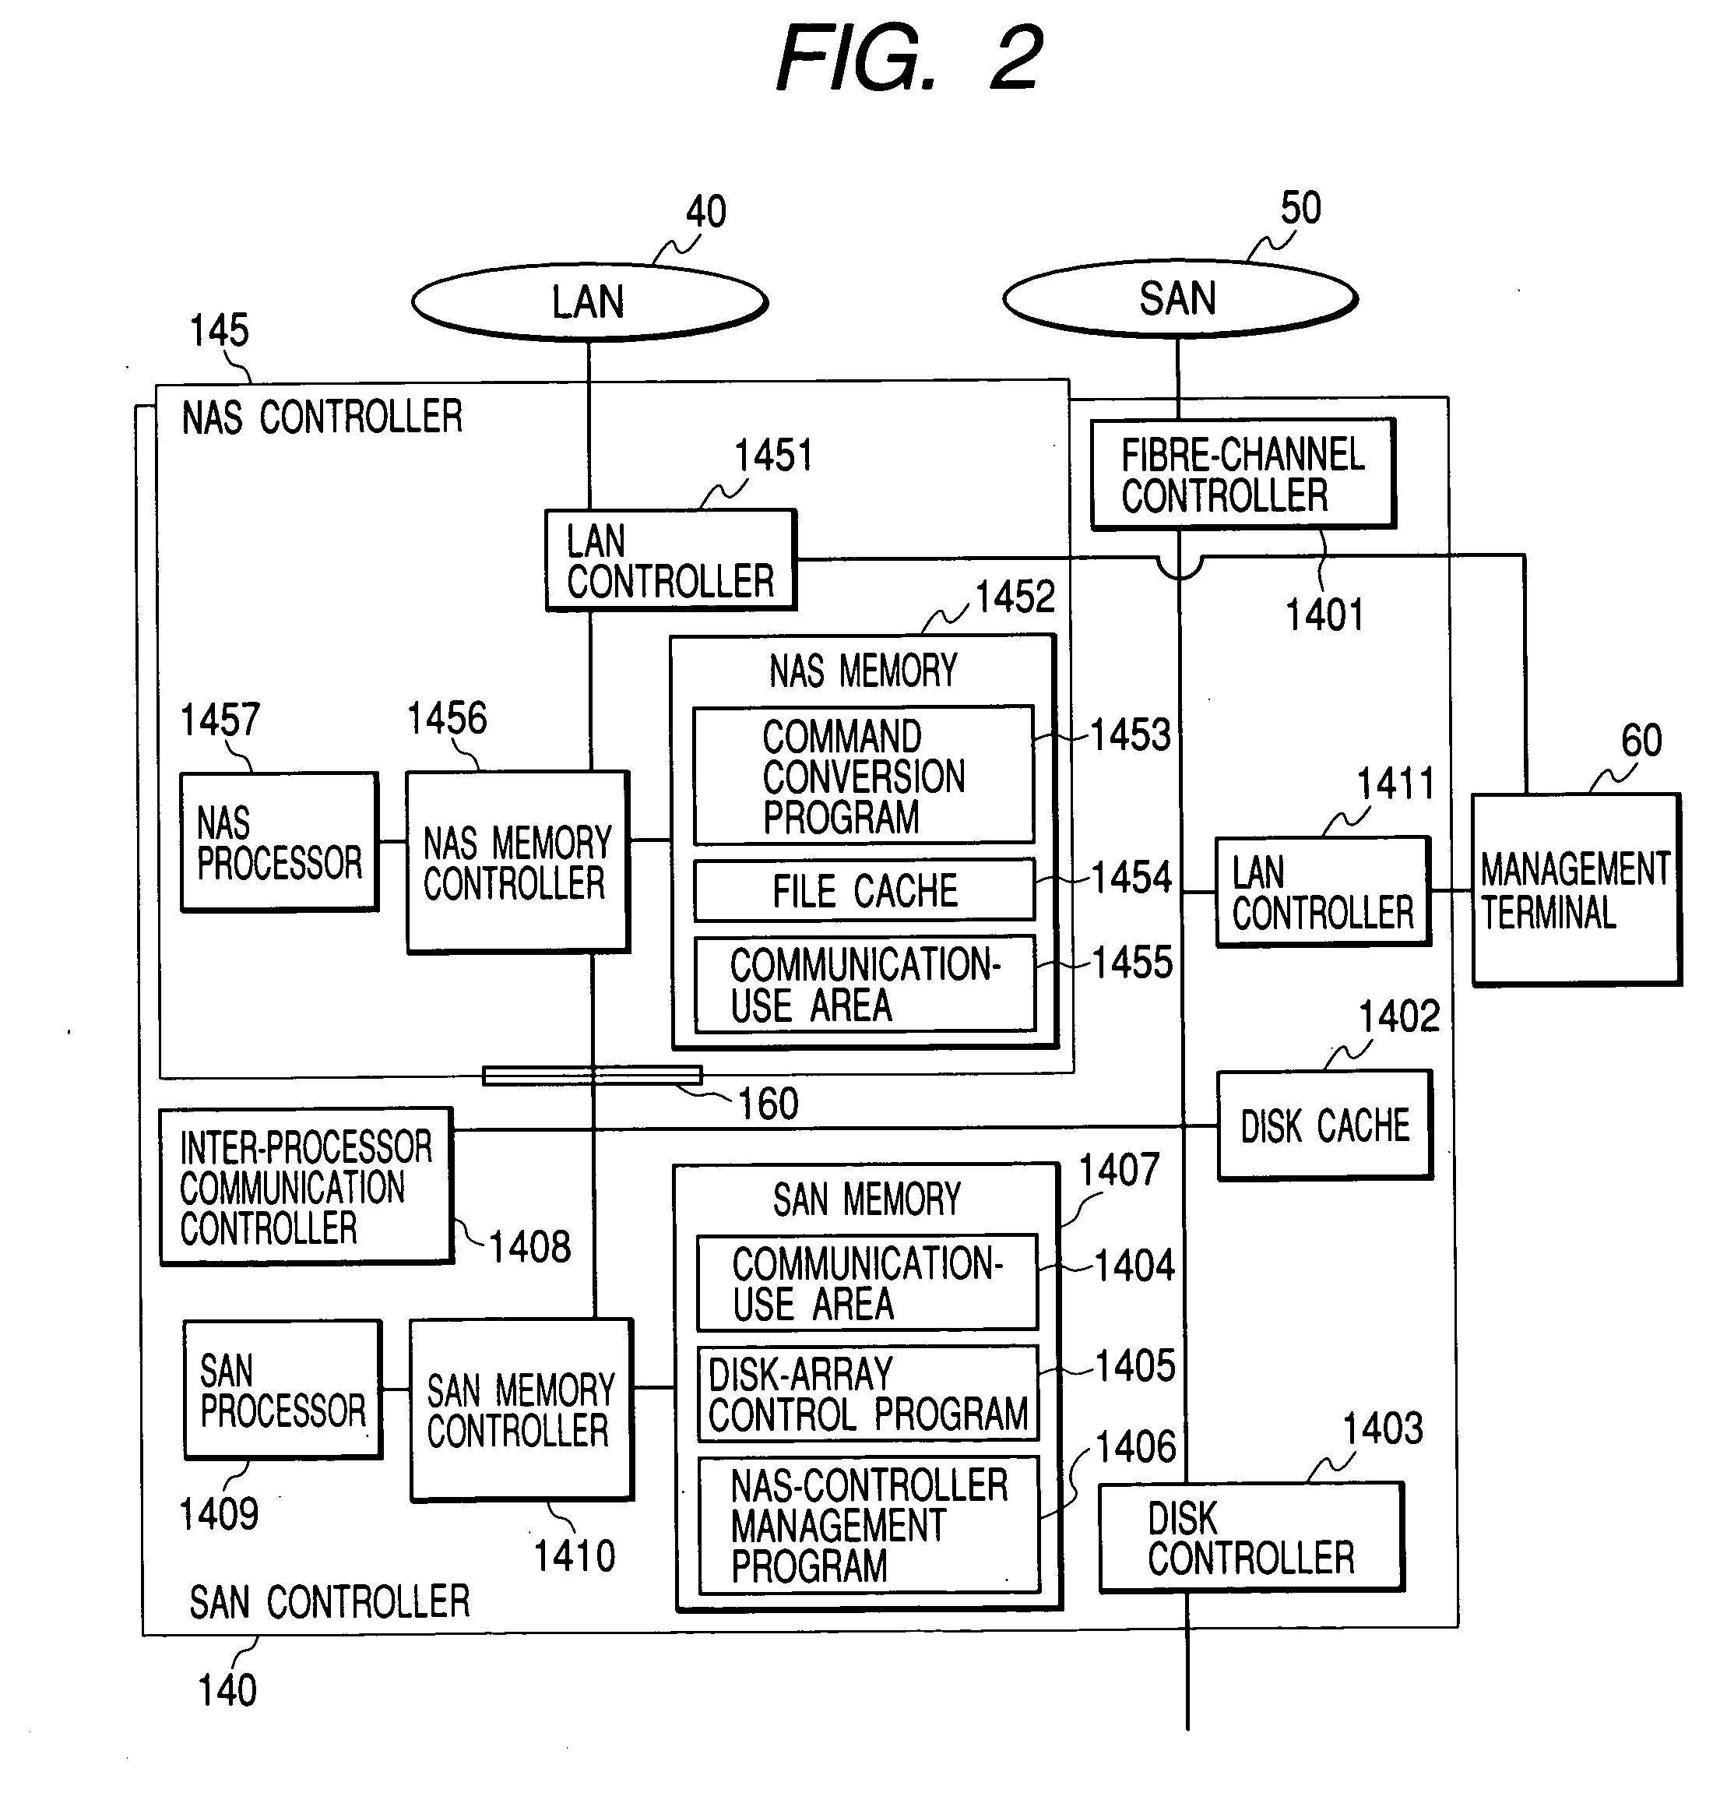Open the LAN network (40) connection

628,266
